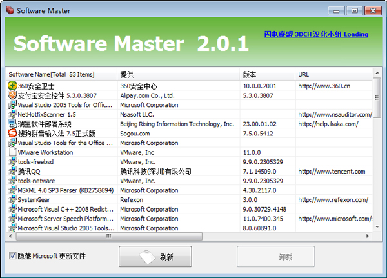Click the vertical scrollbar thumb
Viewport: 387px width, 278px height.
click(377, 97)
